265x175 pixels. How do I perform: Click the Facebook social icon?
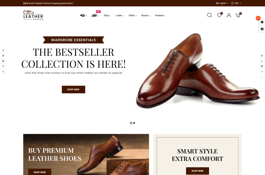(3, 50)
